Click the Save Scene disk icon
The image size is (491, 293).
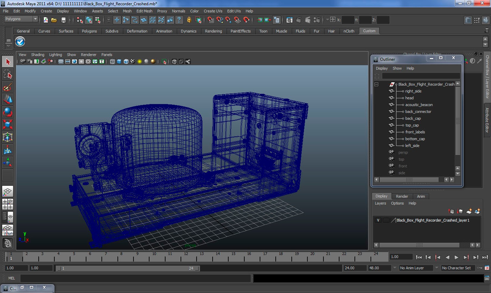[x=63, y=20]
